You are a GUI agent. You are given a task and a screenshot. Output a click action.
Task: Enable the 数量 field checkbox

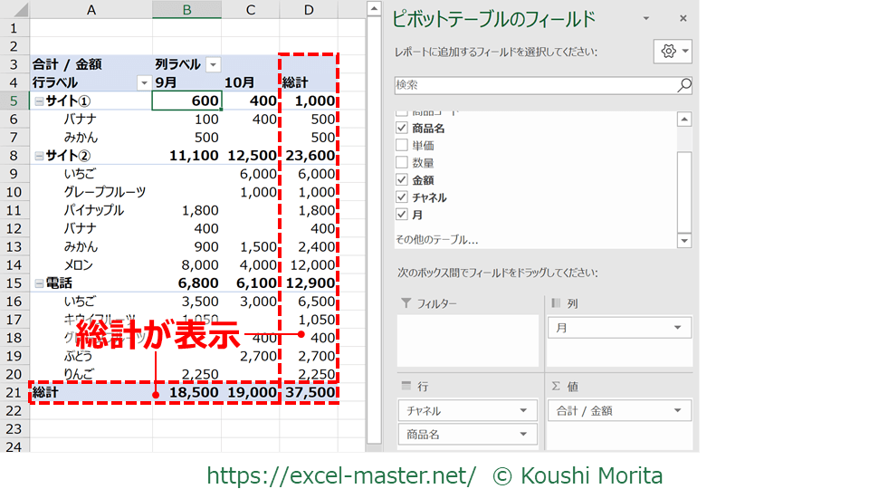pyautogui.click(x=402, y=163)
